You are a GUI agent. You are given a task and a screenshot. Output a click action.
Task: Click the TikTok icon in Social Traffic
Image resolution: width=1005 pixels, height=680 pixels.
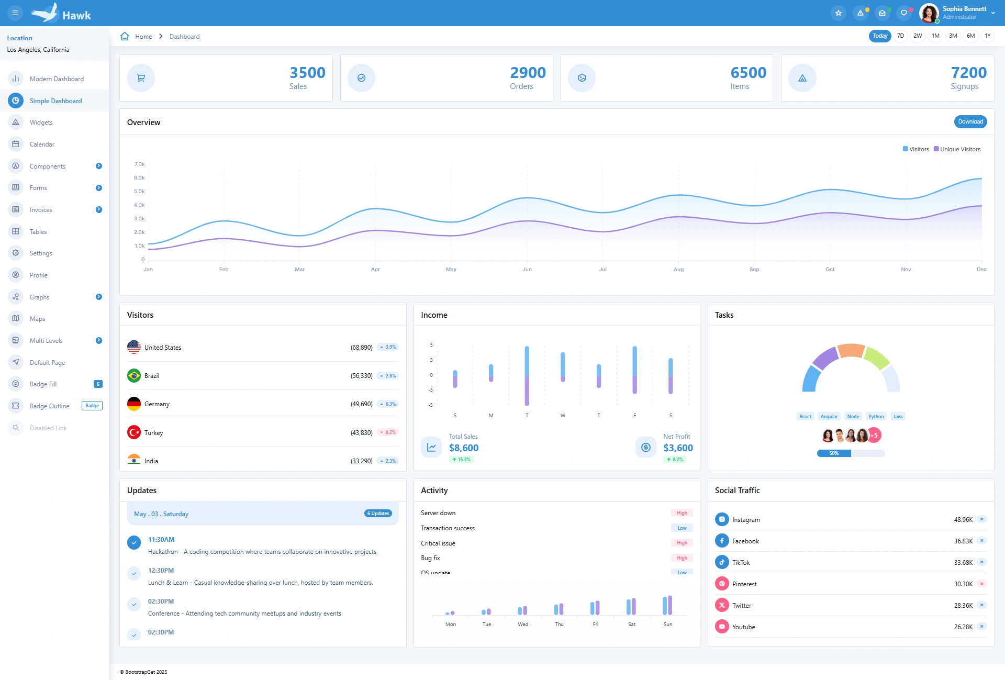722,562
